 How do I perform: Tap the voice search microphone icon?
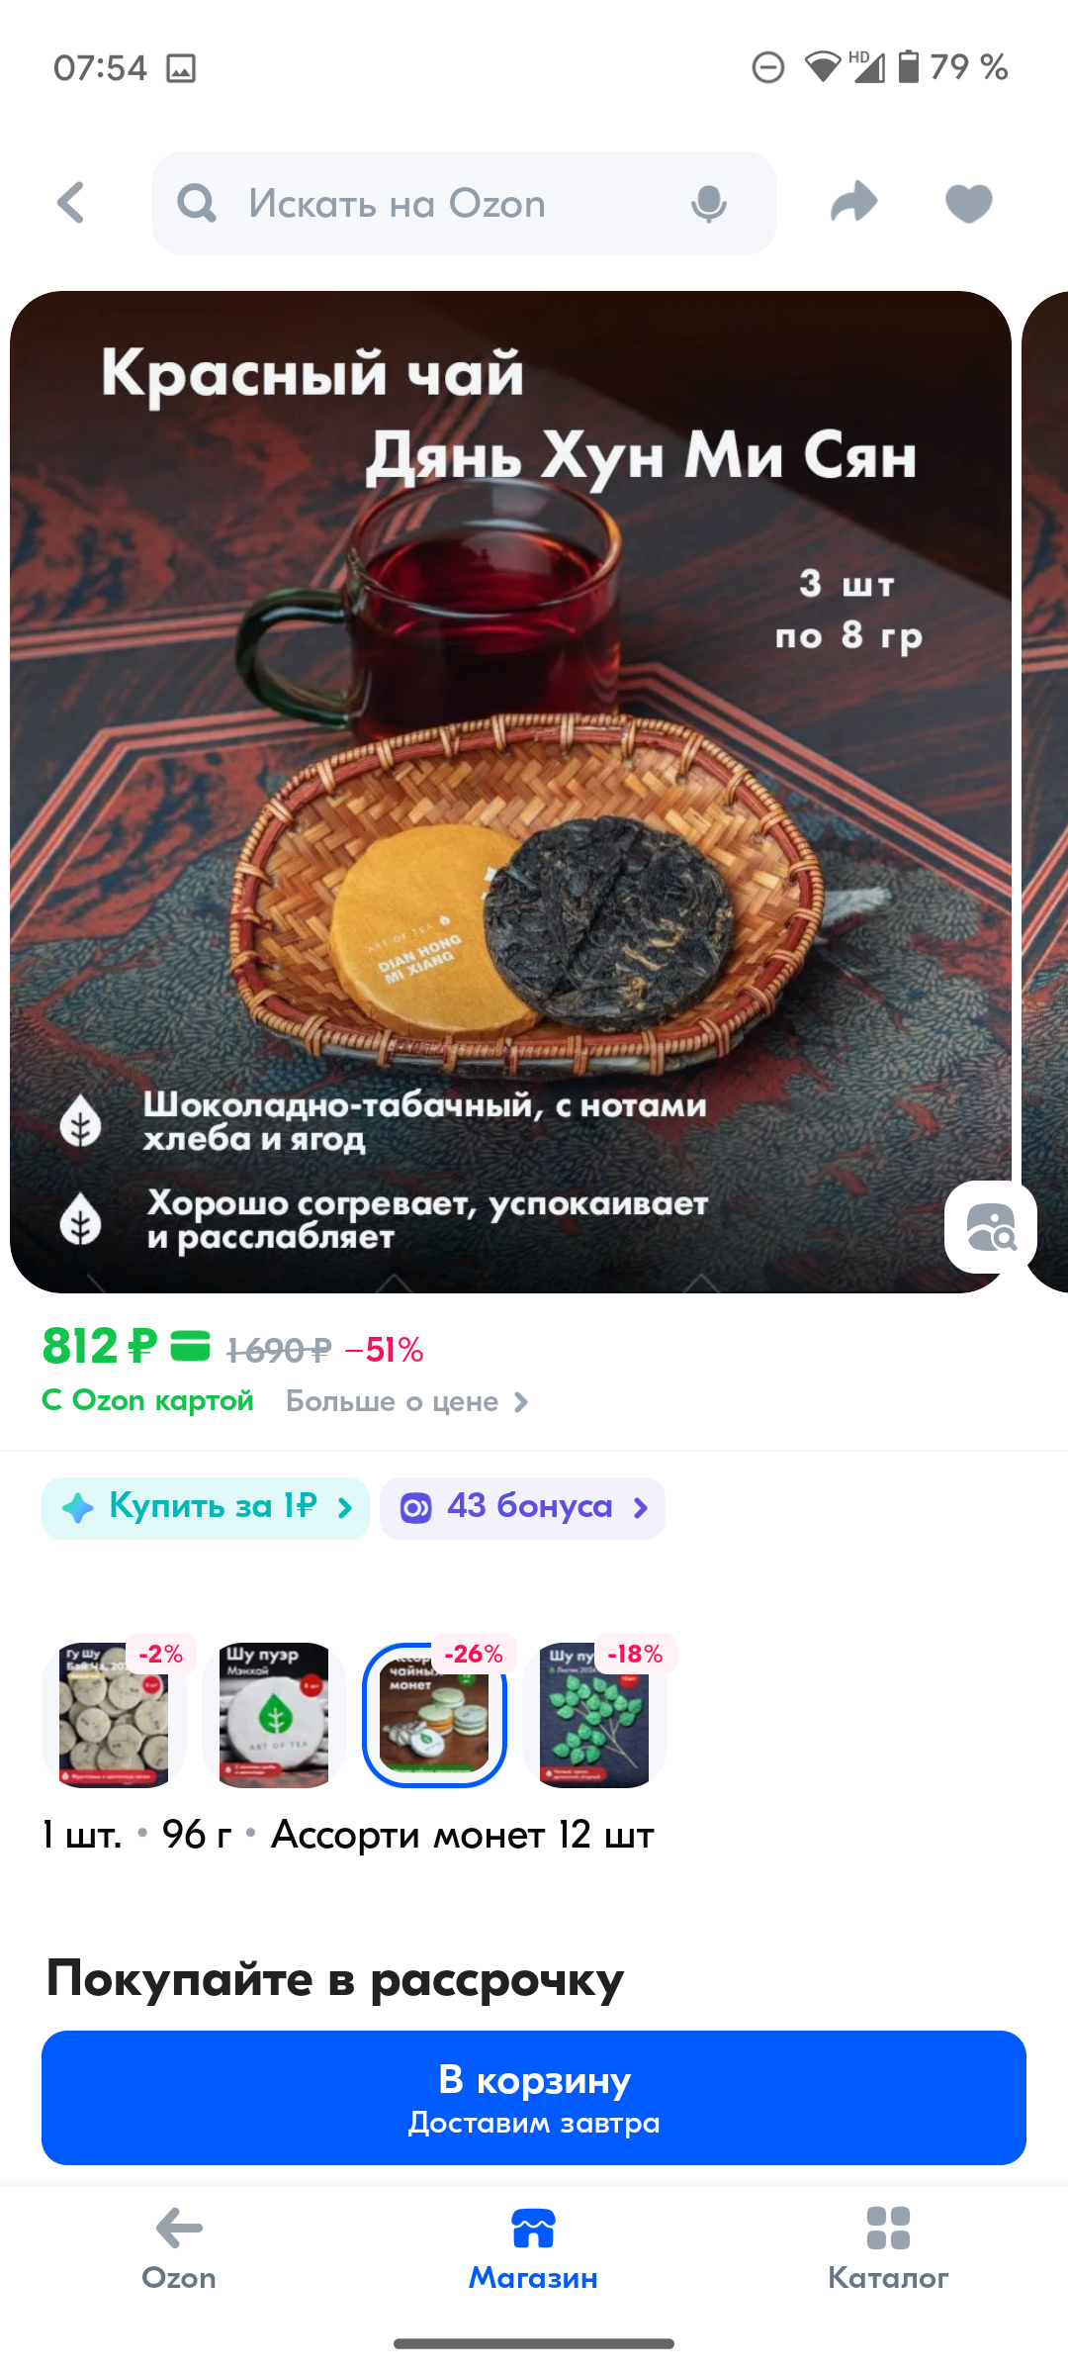(x=709, y=204)
